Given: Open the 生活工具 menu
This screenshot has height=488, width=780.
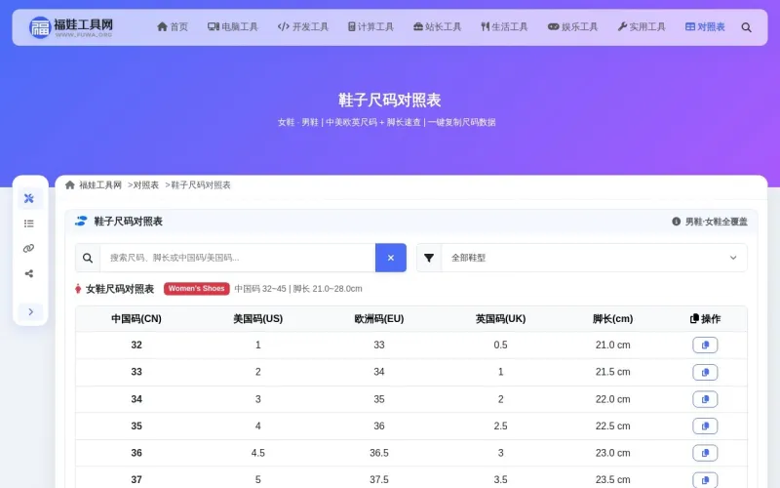Looking at the screenshot, I should (x=504, y=27).
